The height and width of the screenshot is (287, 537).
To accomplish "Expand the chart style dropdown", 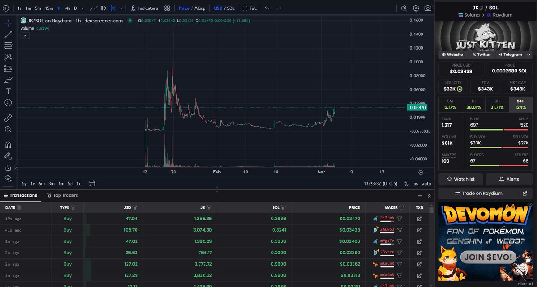I will click(121, 8).
